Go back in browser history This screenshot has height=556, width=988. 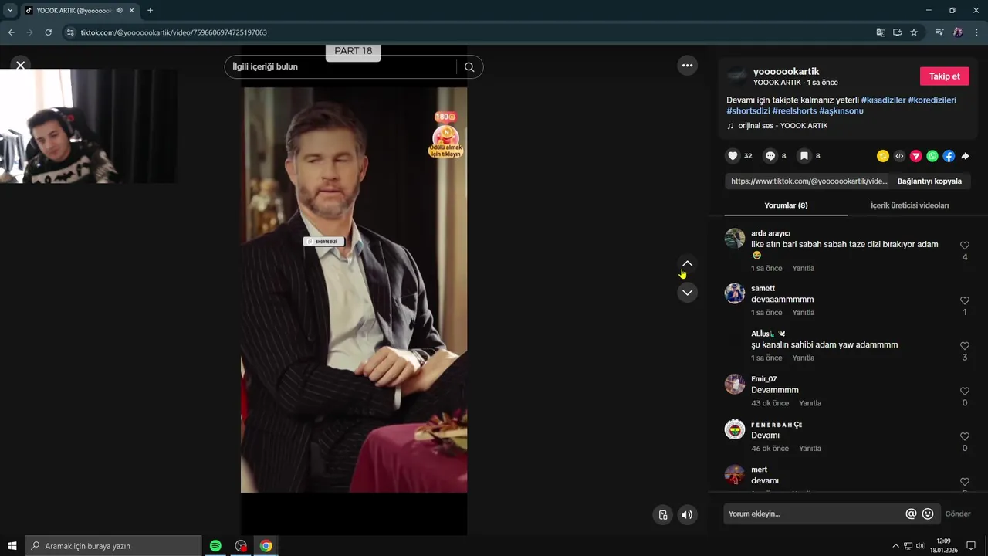click(11, 32)
